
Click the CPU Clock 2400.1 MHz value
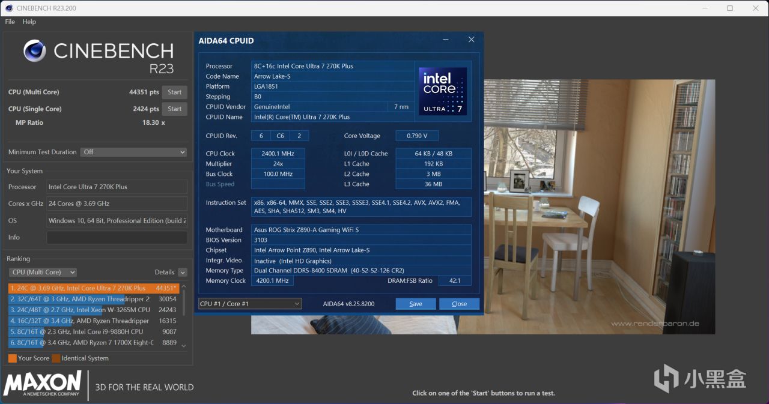click(x=278, y=154)
